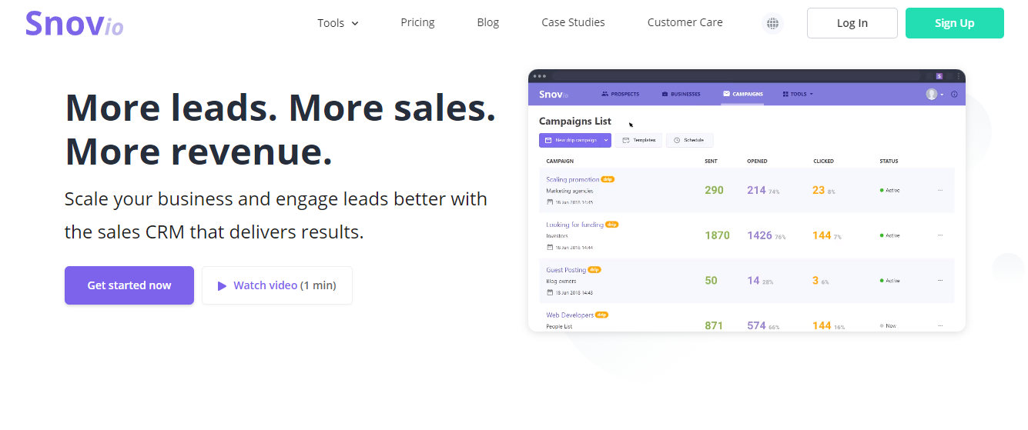Open the three-dot menu for Web Developers
This screenshot has height=430, width=1028.
(939, 326)
